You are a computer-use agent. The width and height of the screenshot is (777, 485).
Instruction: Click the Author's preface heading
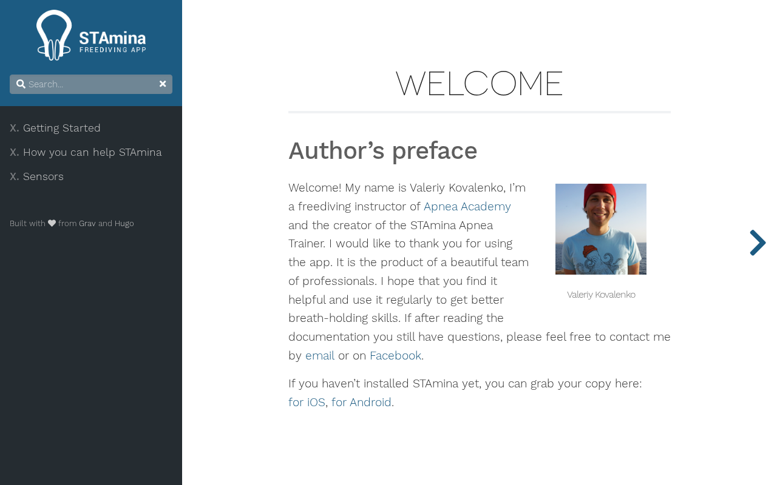point(382,151)
